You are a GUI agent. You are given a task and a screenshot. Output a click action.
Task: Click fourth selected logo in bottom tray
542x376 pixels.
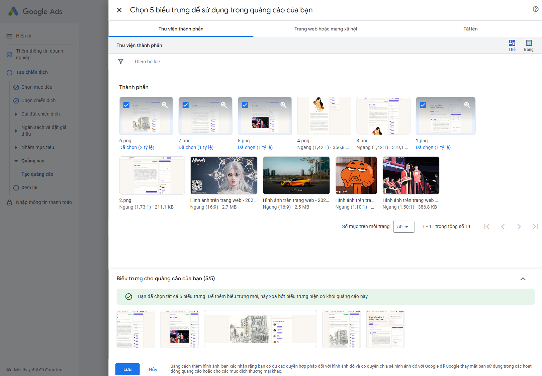click(x=342, y=329)
